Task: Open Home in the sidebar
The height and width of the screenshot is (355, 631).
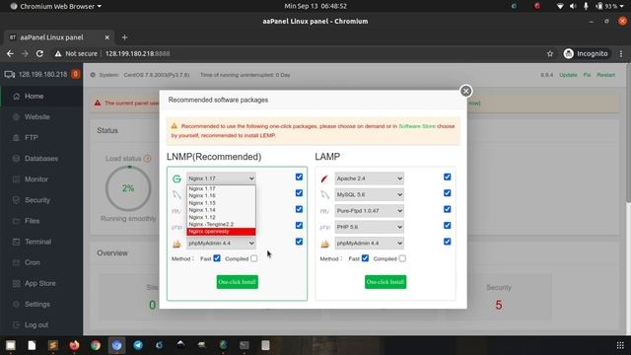Action: [41, 97]
